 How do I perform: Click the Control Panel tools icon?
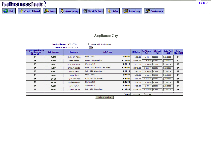tap(21, 11)
